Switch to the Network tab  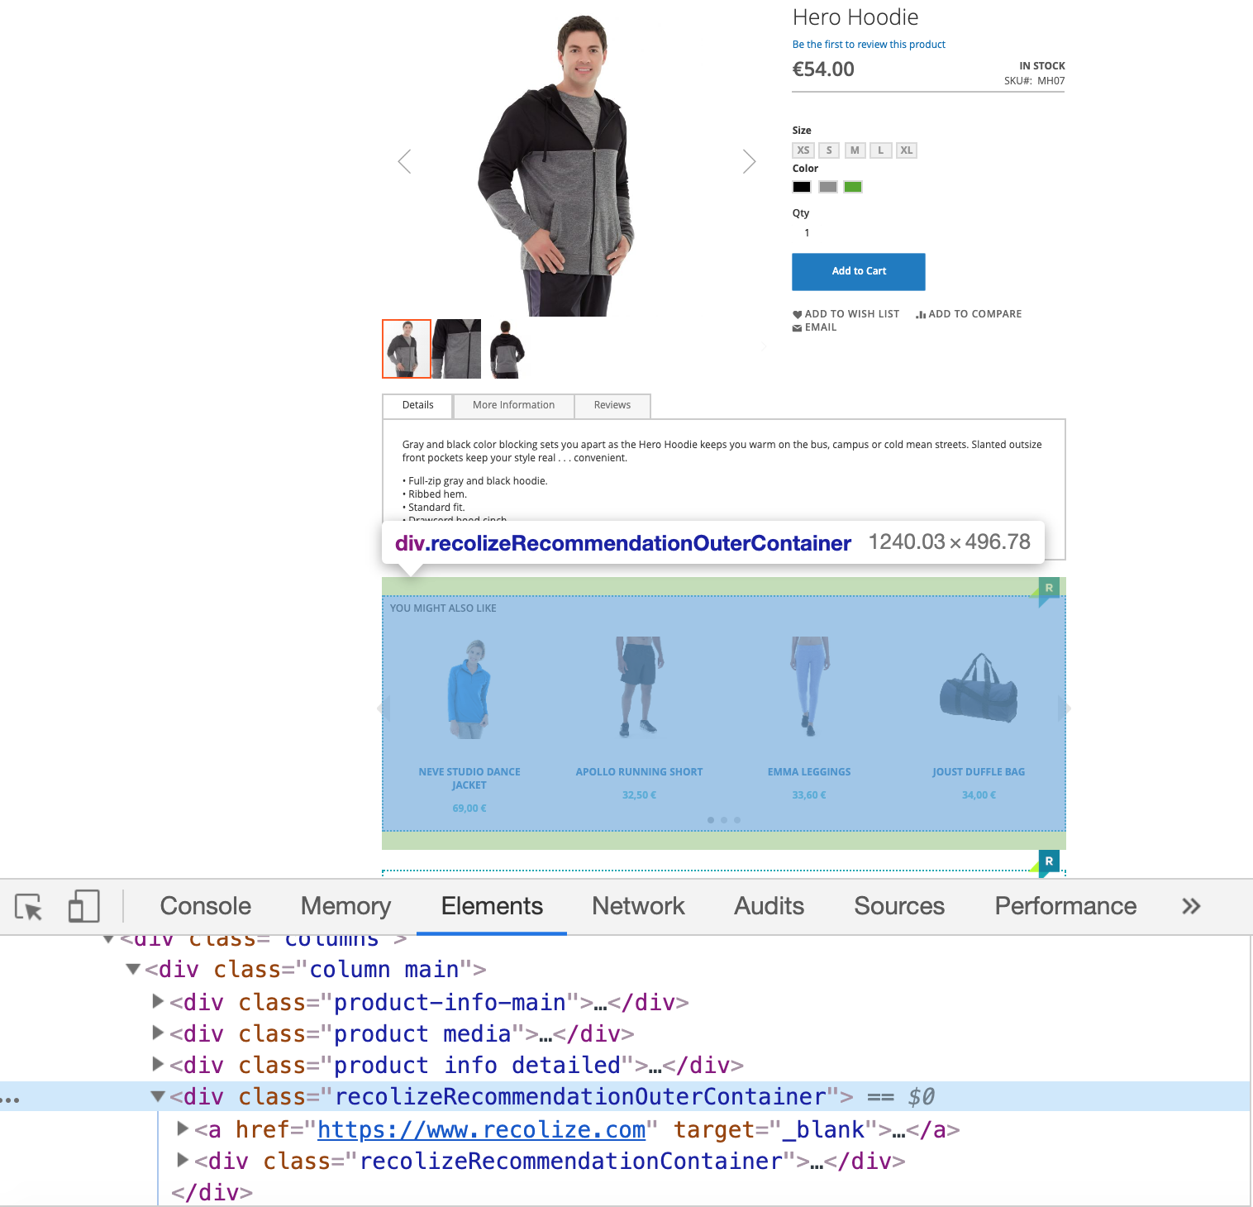click(x=638, y=906)
